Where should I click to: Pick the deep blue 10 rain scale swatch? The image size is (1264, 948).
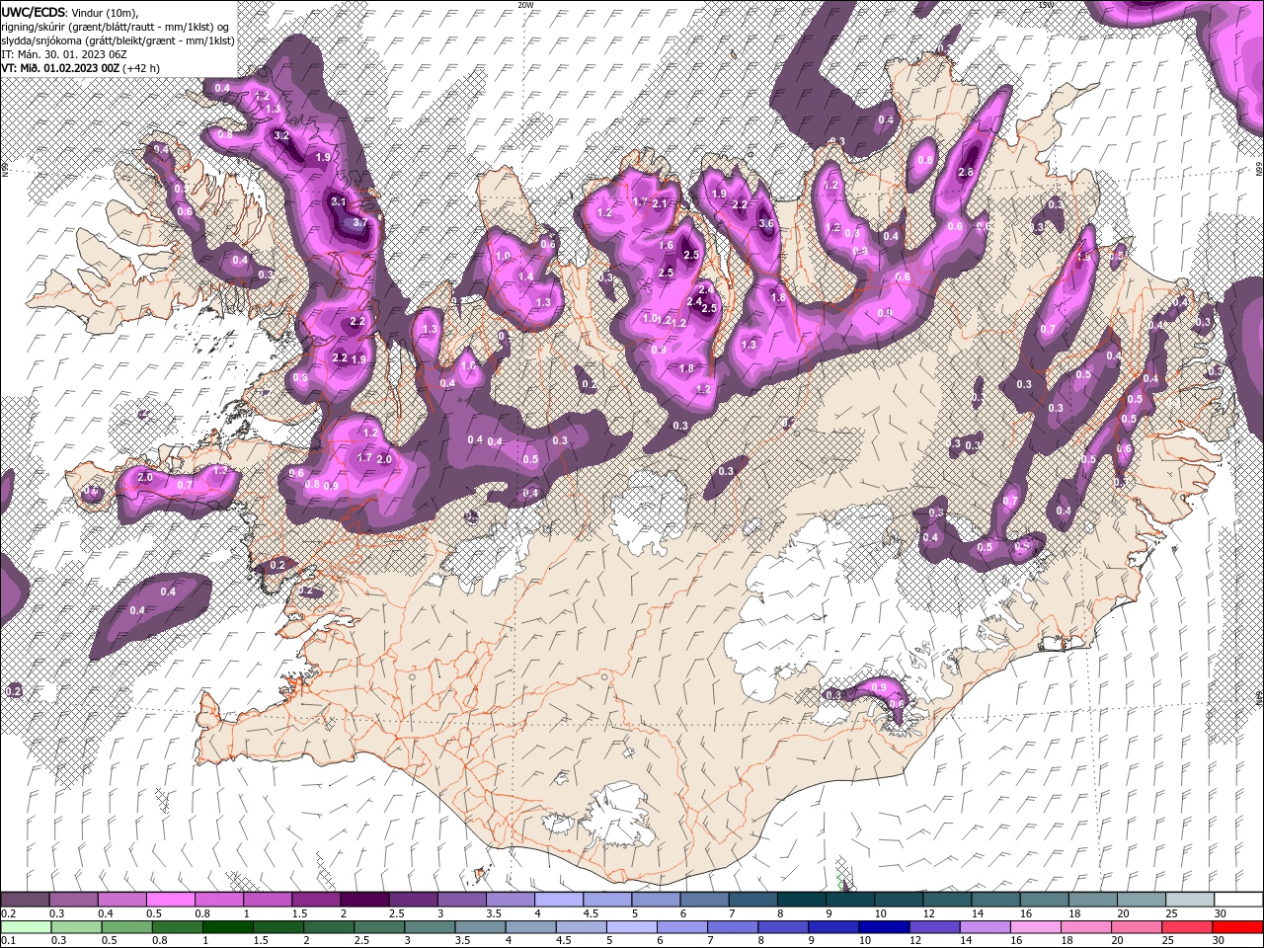click(x=883, y=926)
